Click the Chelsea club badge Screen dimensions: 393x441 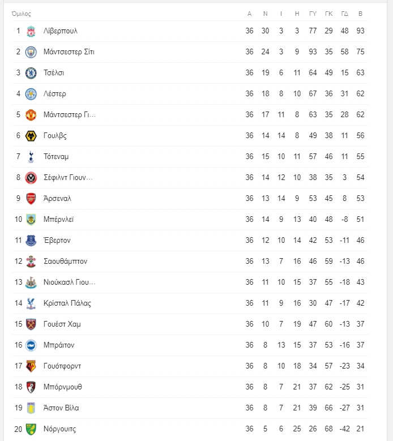pyautogui.click(x=31, y=73)
